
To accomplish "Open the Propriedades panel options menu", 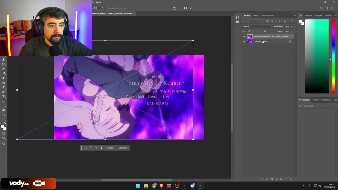I will pos(336,100).
